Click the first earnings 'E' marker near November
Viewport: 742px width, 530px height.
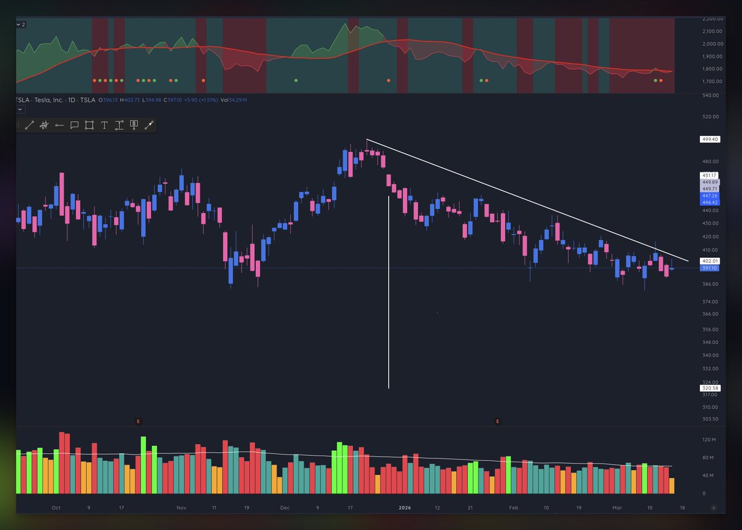(x=139, y=421)
